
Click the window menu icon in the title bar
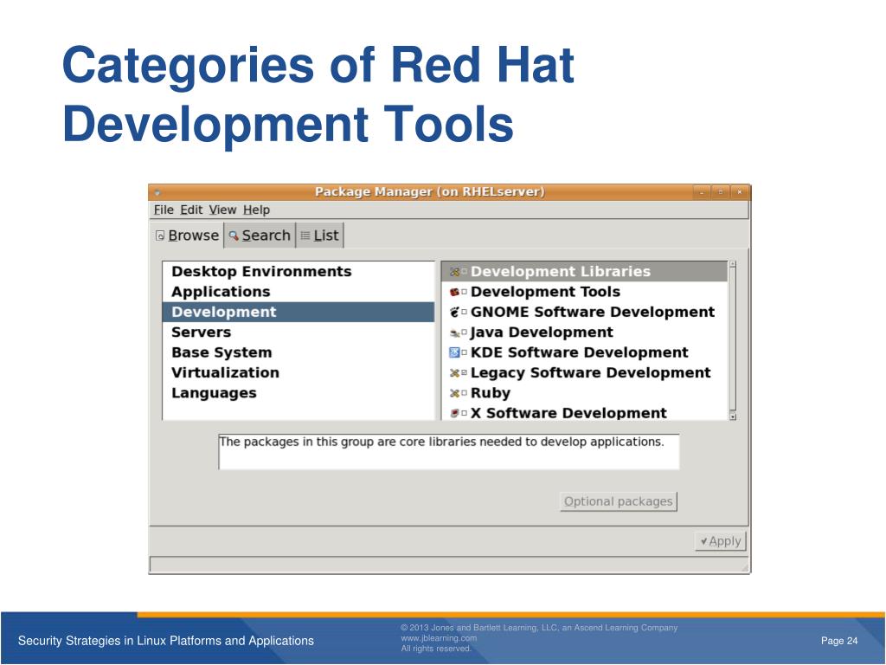157,193
